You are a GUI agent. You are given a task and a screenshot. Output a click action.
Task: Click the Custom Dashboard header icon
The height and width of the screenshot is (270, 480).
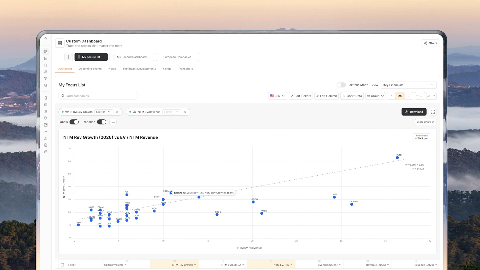click(x=60, y=43)
